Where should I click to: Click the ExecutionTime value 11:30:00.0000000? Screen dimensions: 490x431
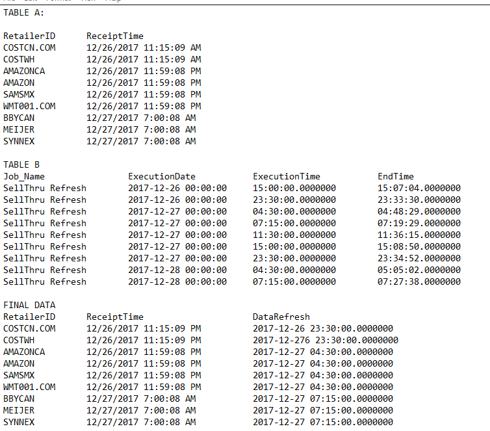pos(294,235)
